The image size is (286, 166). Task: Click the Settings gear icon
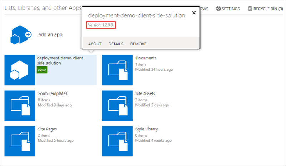click(218, 9)
